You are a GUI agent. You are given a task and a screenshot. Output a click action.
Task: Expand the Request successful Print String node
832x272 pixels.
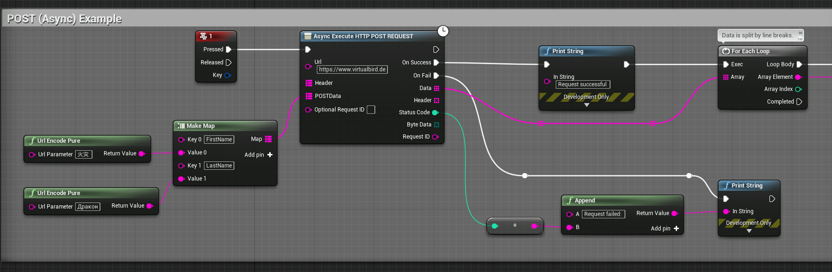(x=587, y=105)
